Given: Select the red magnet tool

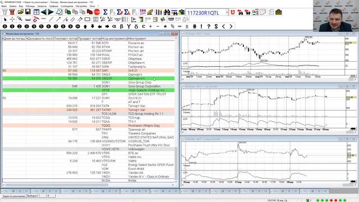Looking at the screenshot, I should (36, 19).
